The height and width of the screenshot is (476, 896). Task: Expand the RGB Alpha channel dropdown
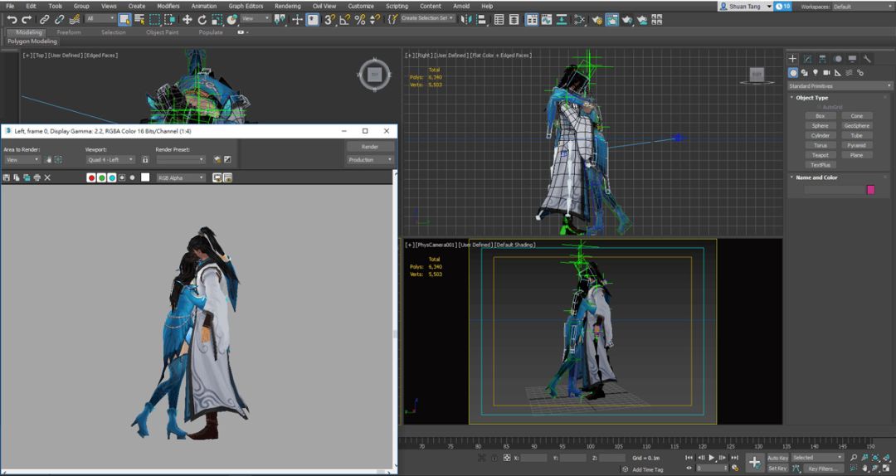(181, 177)
